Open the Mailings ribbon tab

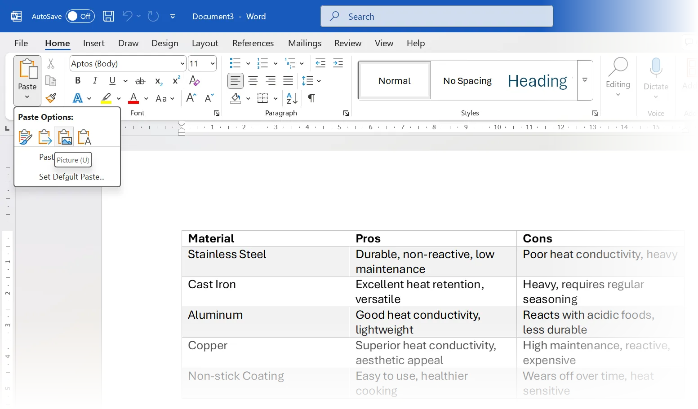click(x=304, y=43)
